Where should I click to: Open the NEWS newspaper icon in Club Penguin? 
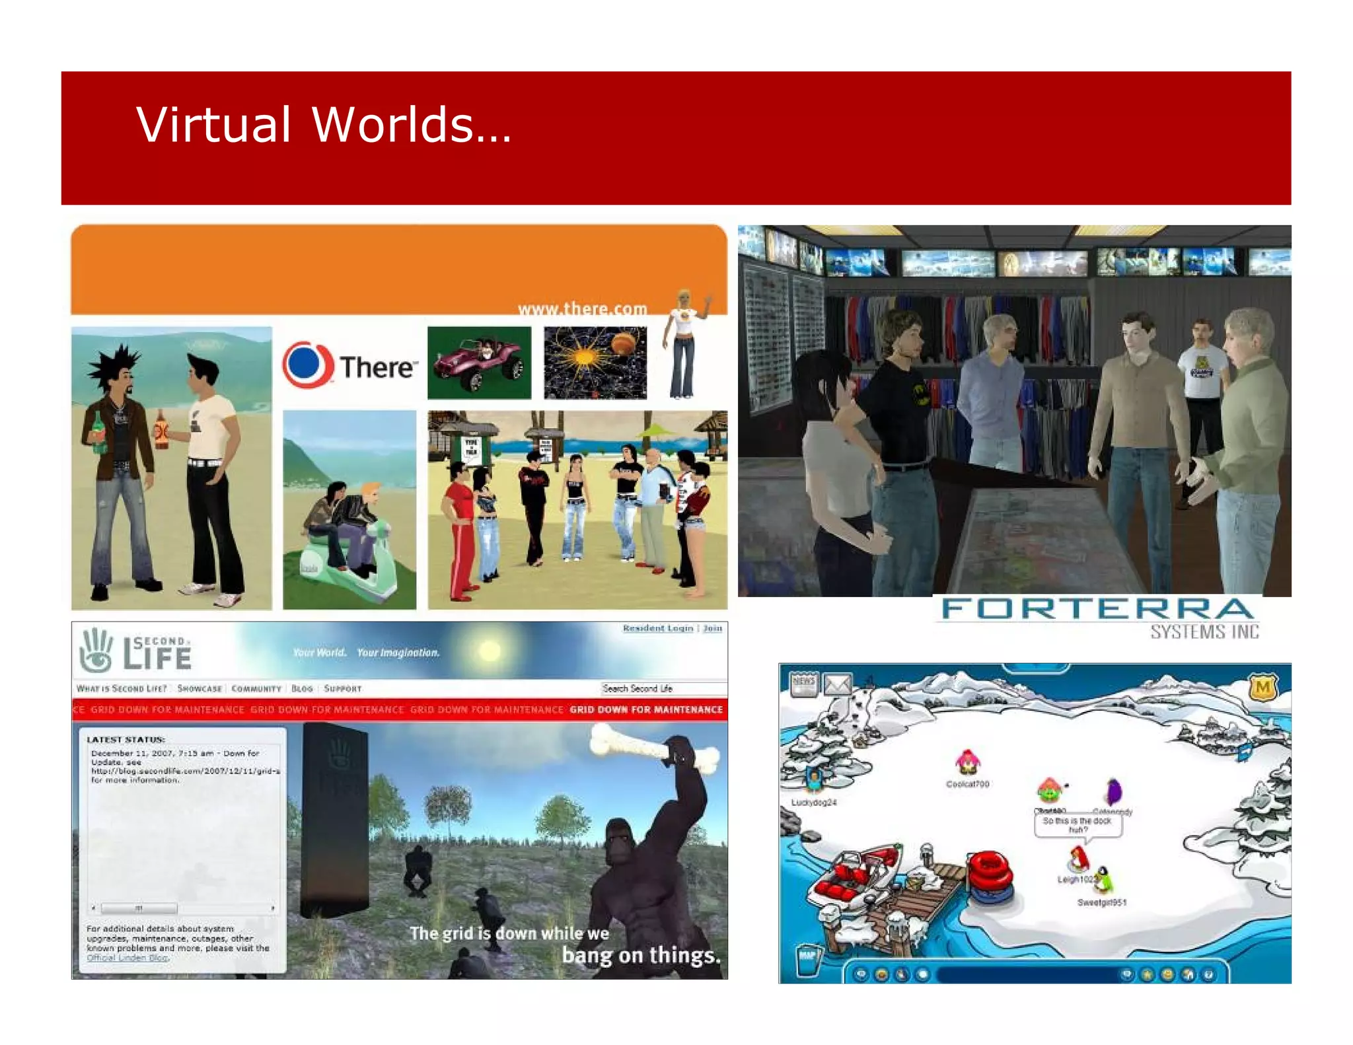click(x=804, y=684)
